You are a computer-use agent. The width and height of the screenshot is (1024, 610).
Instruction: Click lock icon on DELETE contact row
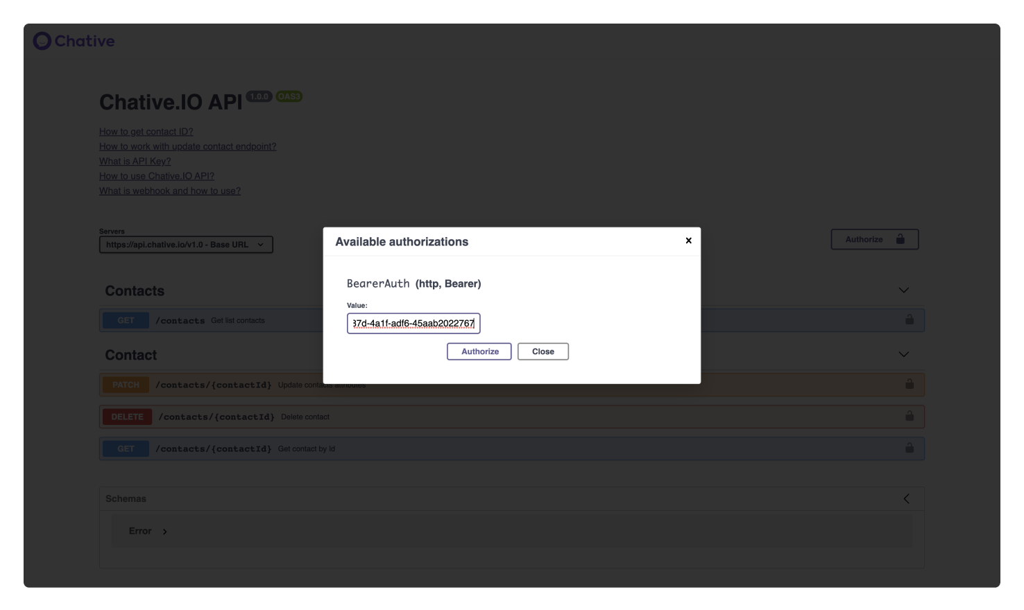coord(909,416)
